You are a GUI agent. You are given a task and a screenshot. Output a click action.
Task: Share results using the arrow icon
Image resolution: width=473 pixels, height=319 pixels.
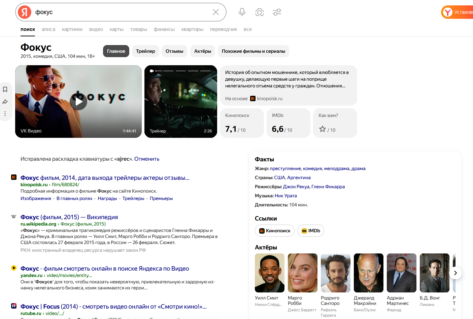[x=5, y=102]
